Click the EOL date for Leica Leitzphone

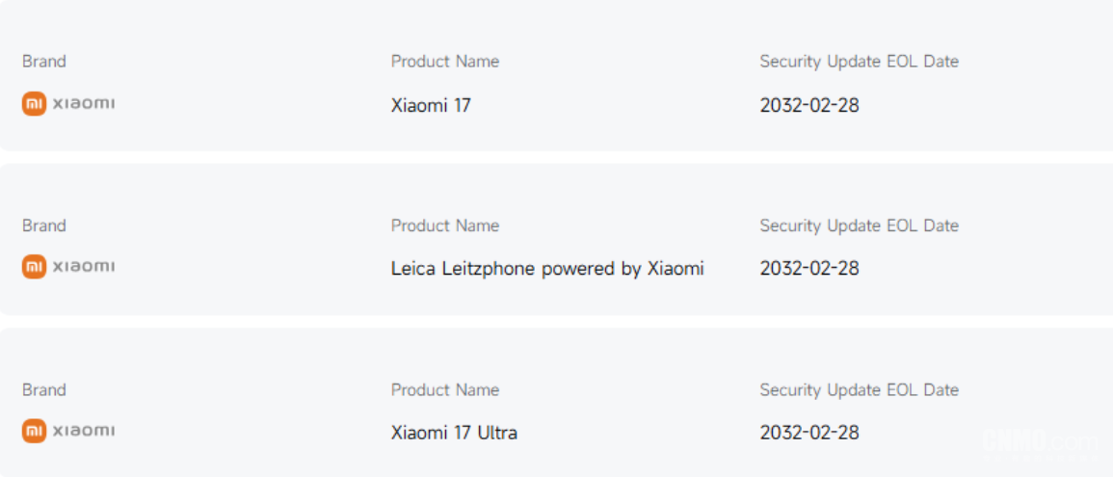pyautogui.click(x=808, y=269)
